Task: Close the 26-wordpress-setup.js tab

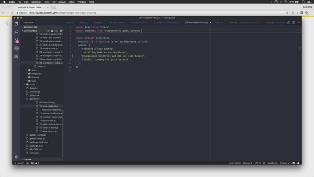Action: point(210,22)
